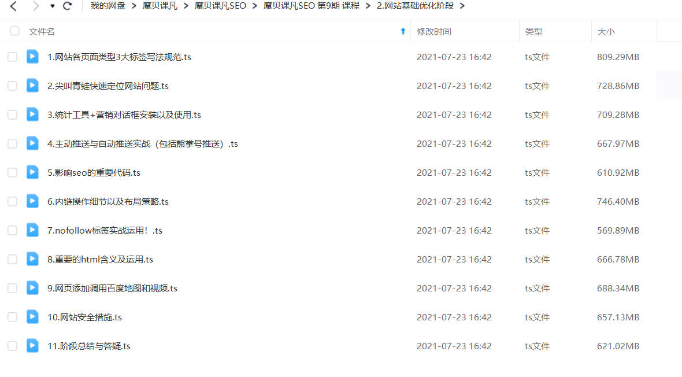
Task: Click video icon of 1.网站各页面类型3大标签写法规范.ts
Action: click(x=32, y=57)
